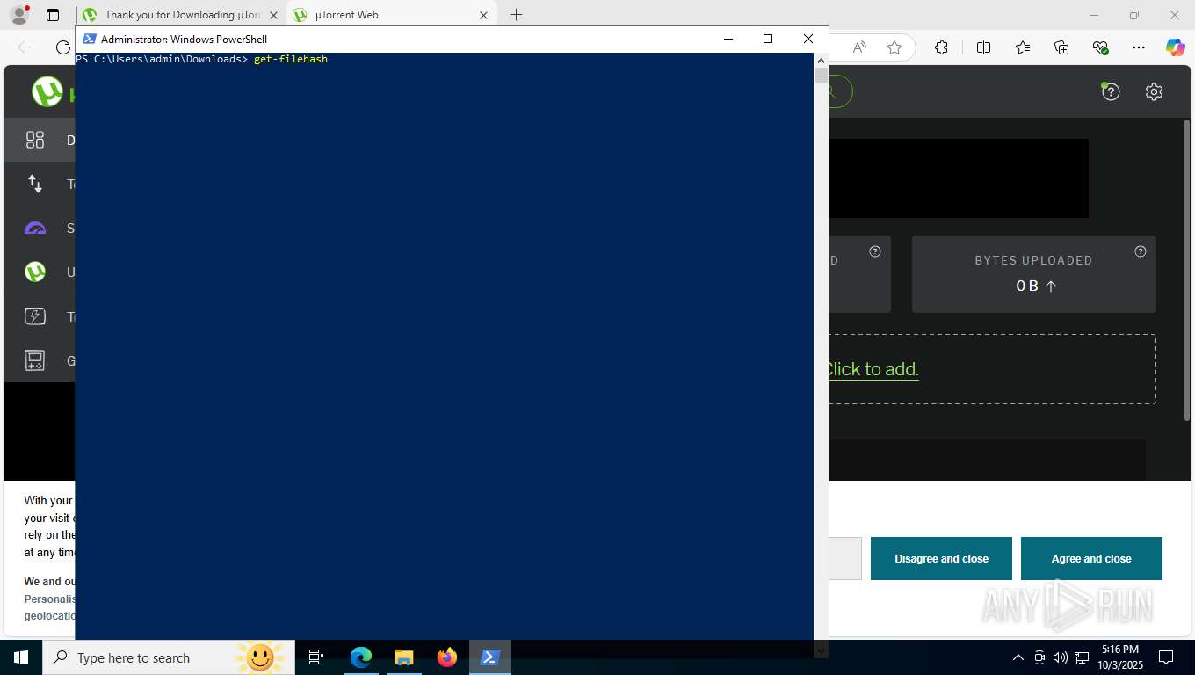Click the PowerShell scrollbar up arrow
The image size is (1195, 675).
(x=821, y=61)
